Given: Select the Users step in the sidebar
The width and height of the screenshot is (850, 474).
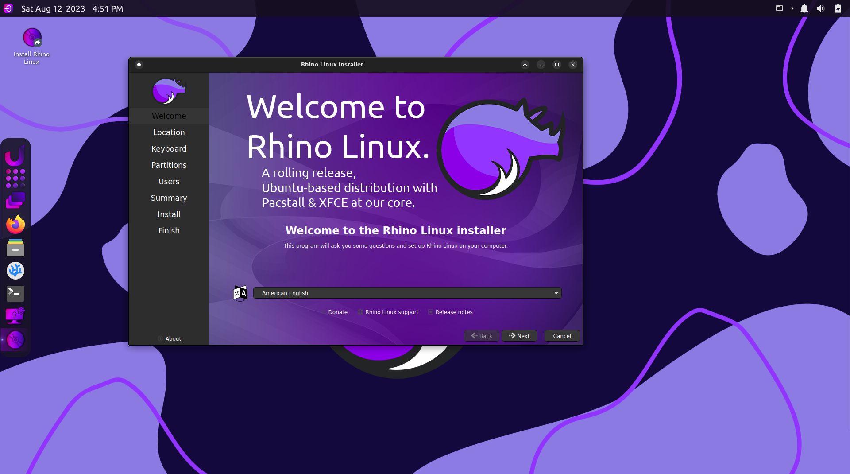Looking at the screenshot, I should pos(169,181).
